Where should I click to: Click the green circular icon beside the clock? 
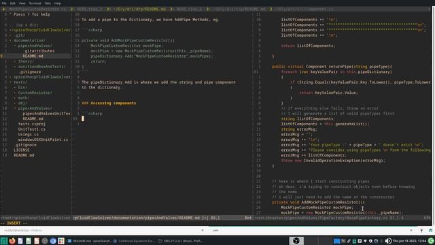(x=431, y=241)
